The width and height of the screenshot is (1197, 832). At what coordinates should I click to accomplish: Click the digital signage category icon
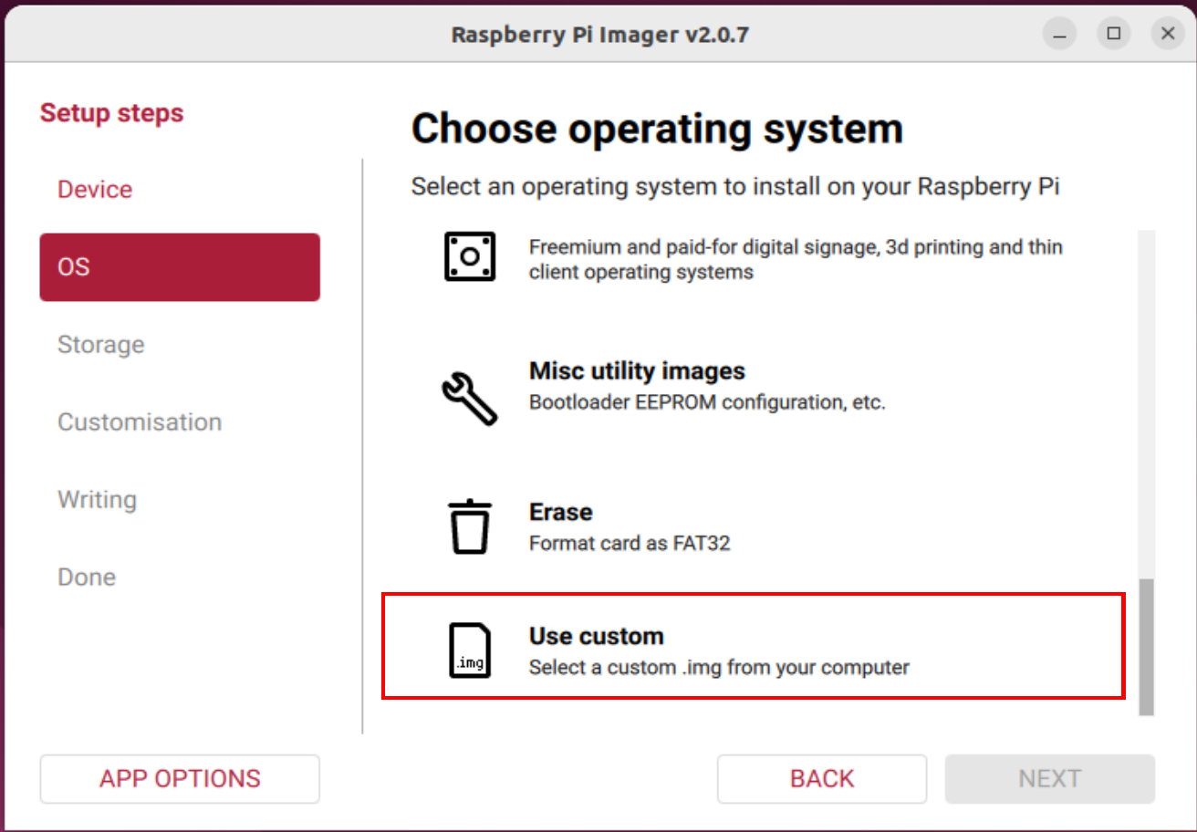point(470,257)
